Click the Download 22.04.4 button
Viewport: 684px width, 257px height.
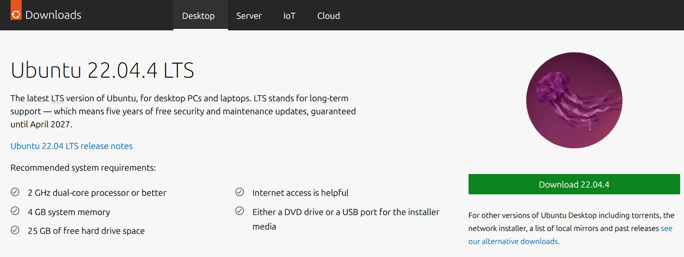point(574,185)
